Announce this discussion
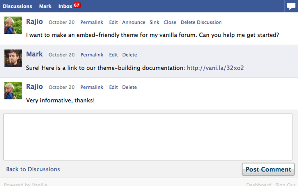Image resolution: width=298 pixels, height=186 pixels. point(134,22)
